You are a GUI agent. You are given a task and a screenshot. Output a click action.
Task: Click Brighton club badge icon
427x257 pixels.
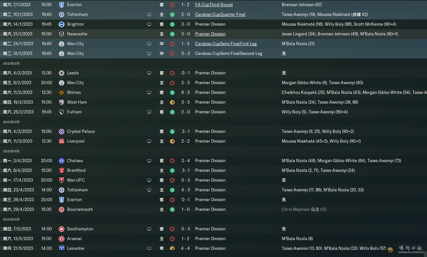(62, 24)
